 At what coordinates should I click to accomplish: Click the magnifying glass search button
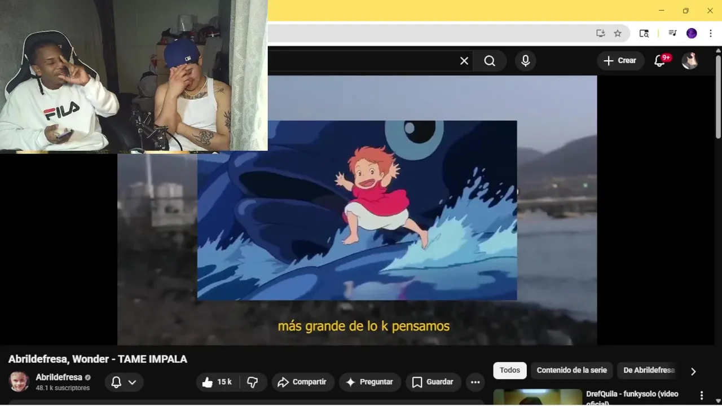tap(490, 61)
